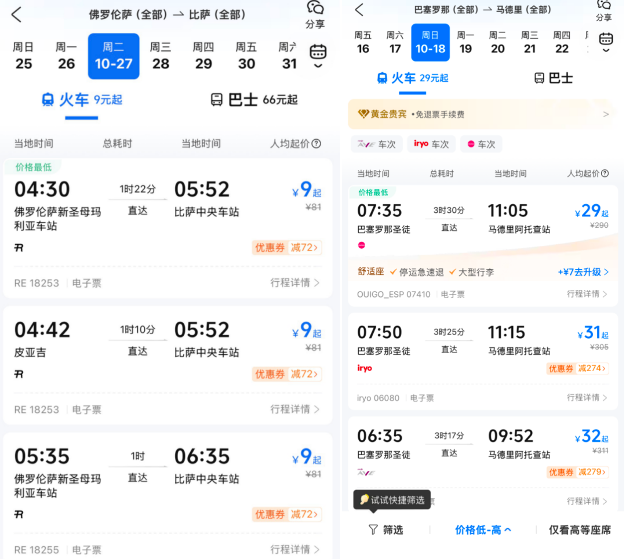Select Wednesday 28 on the date bar
626x559 pixels.
(161, 56)
